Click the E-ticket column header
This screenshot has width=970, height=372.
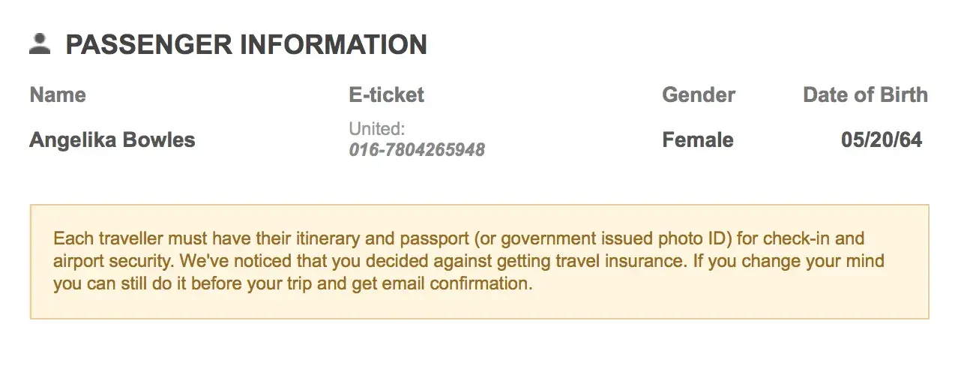tap(386, 95)
